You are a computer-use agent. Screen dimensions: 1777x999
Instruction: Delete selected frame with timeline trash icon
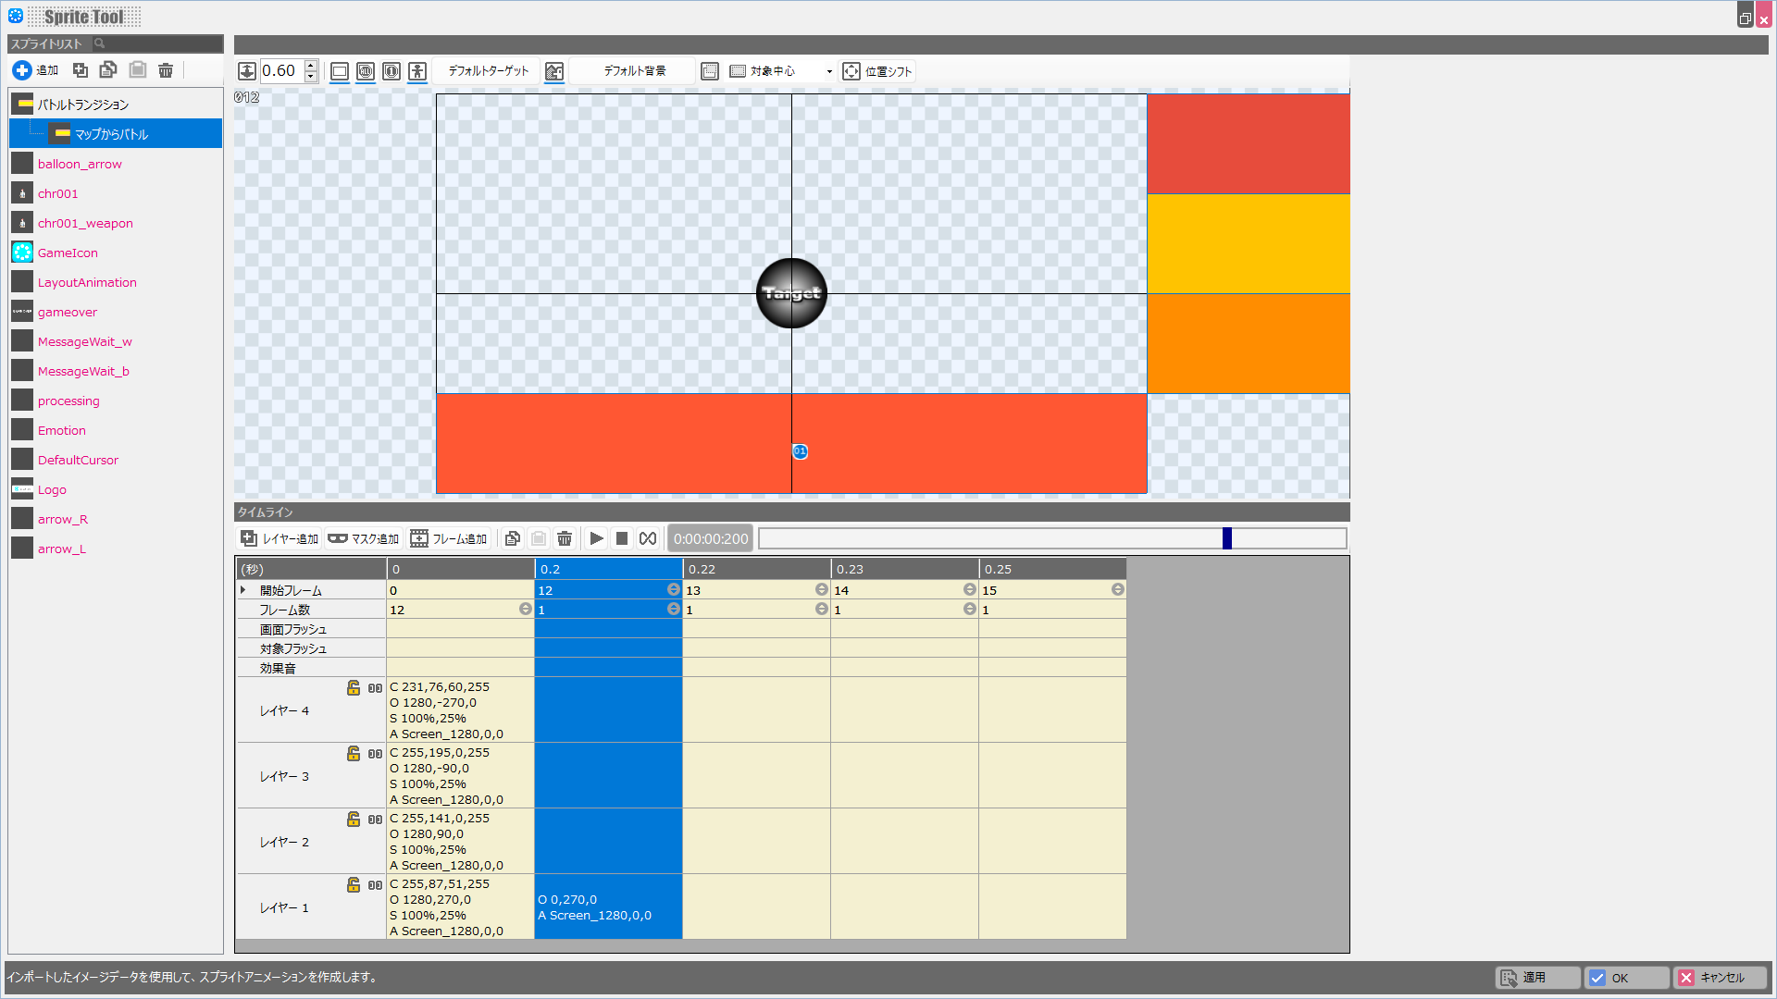[x=565, y=538]
